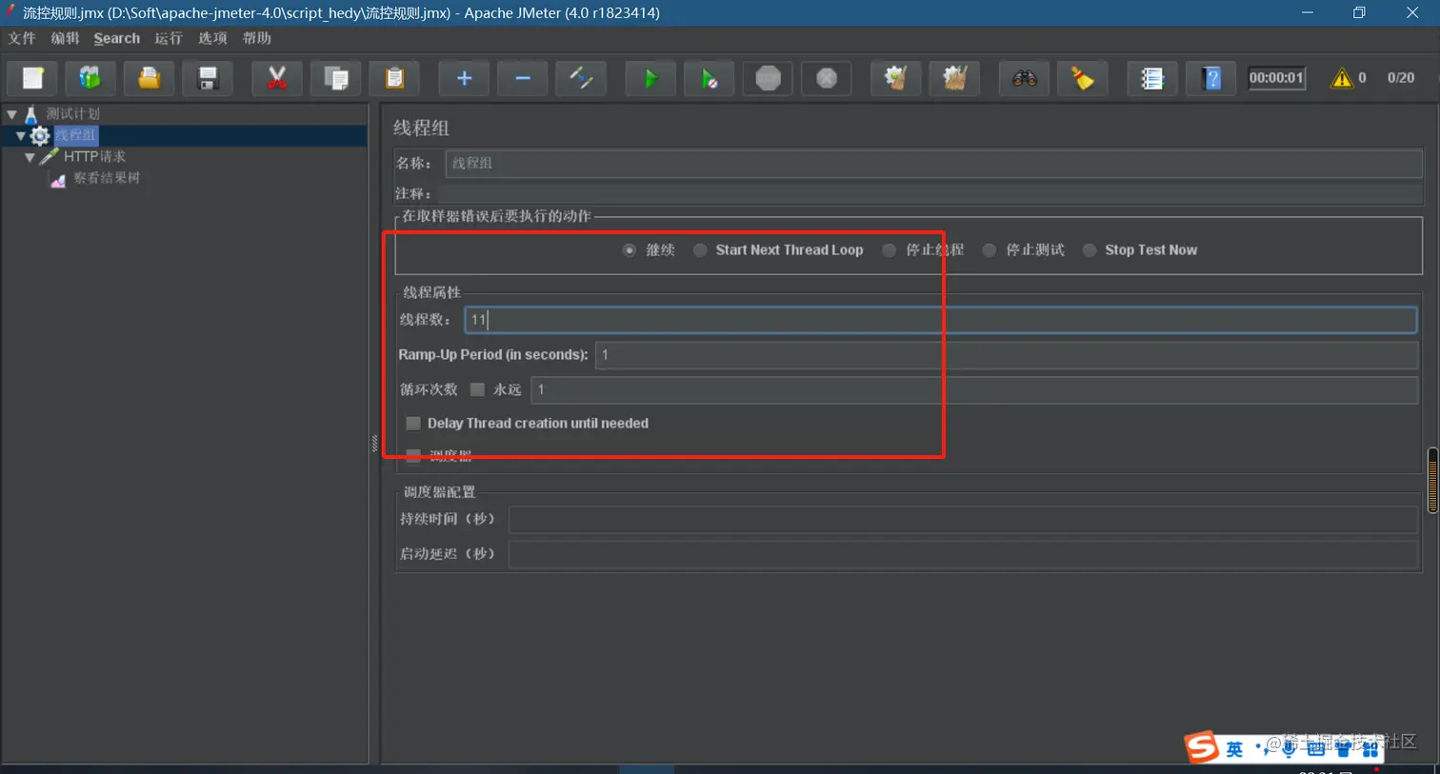Clear results with the gear-broom icon
The height and width of the screenshot is (774, 1440).
(896, 78)
